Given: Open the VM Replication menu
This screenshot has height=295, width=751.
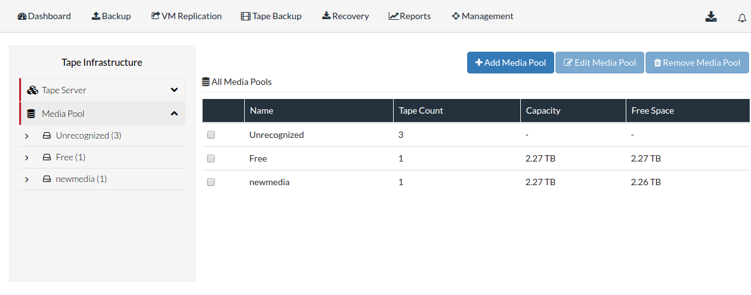Looking at the screenshot, I should pos(187,16).
